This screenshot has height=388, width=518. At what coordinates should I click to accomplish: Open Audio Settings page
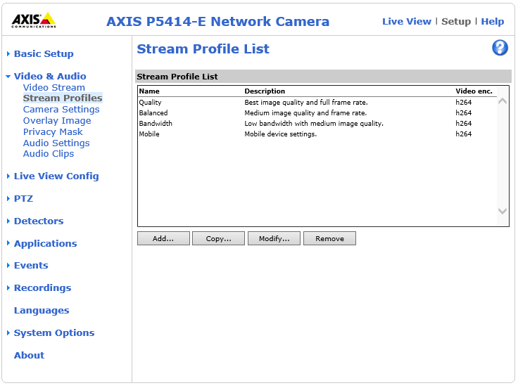click(56, 143)
